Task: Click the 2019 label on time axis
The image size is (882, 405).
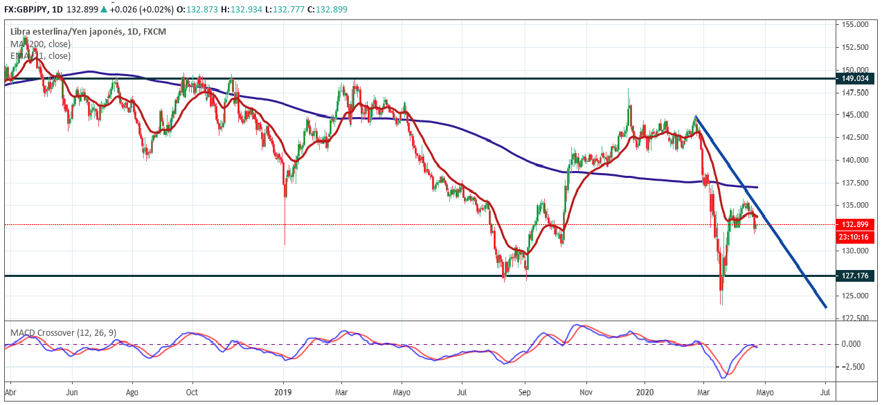Action: 284,390
